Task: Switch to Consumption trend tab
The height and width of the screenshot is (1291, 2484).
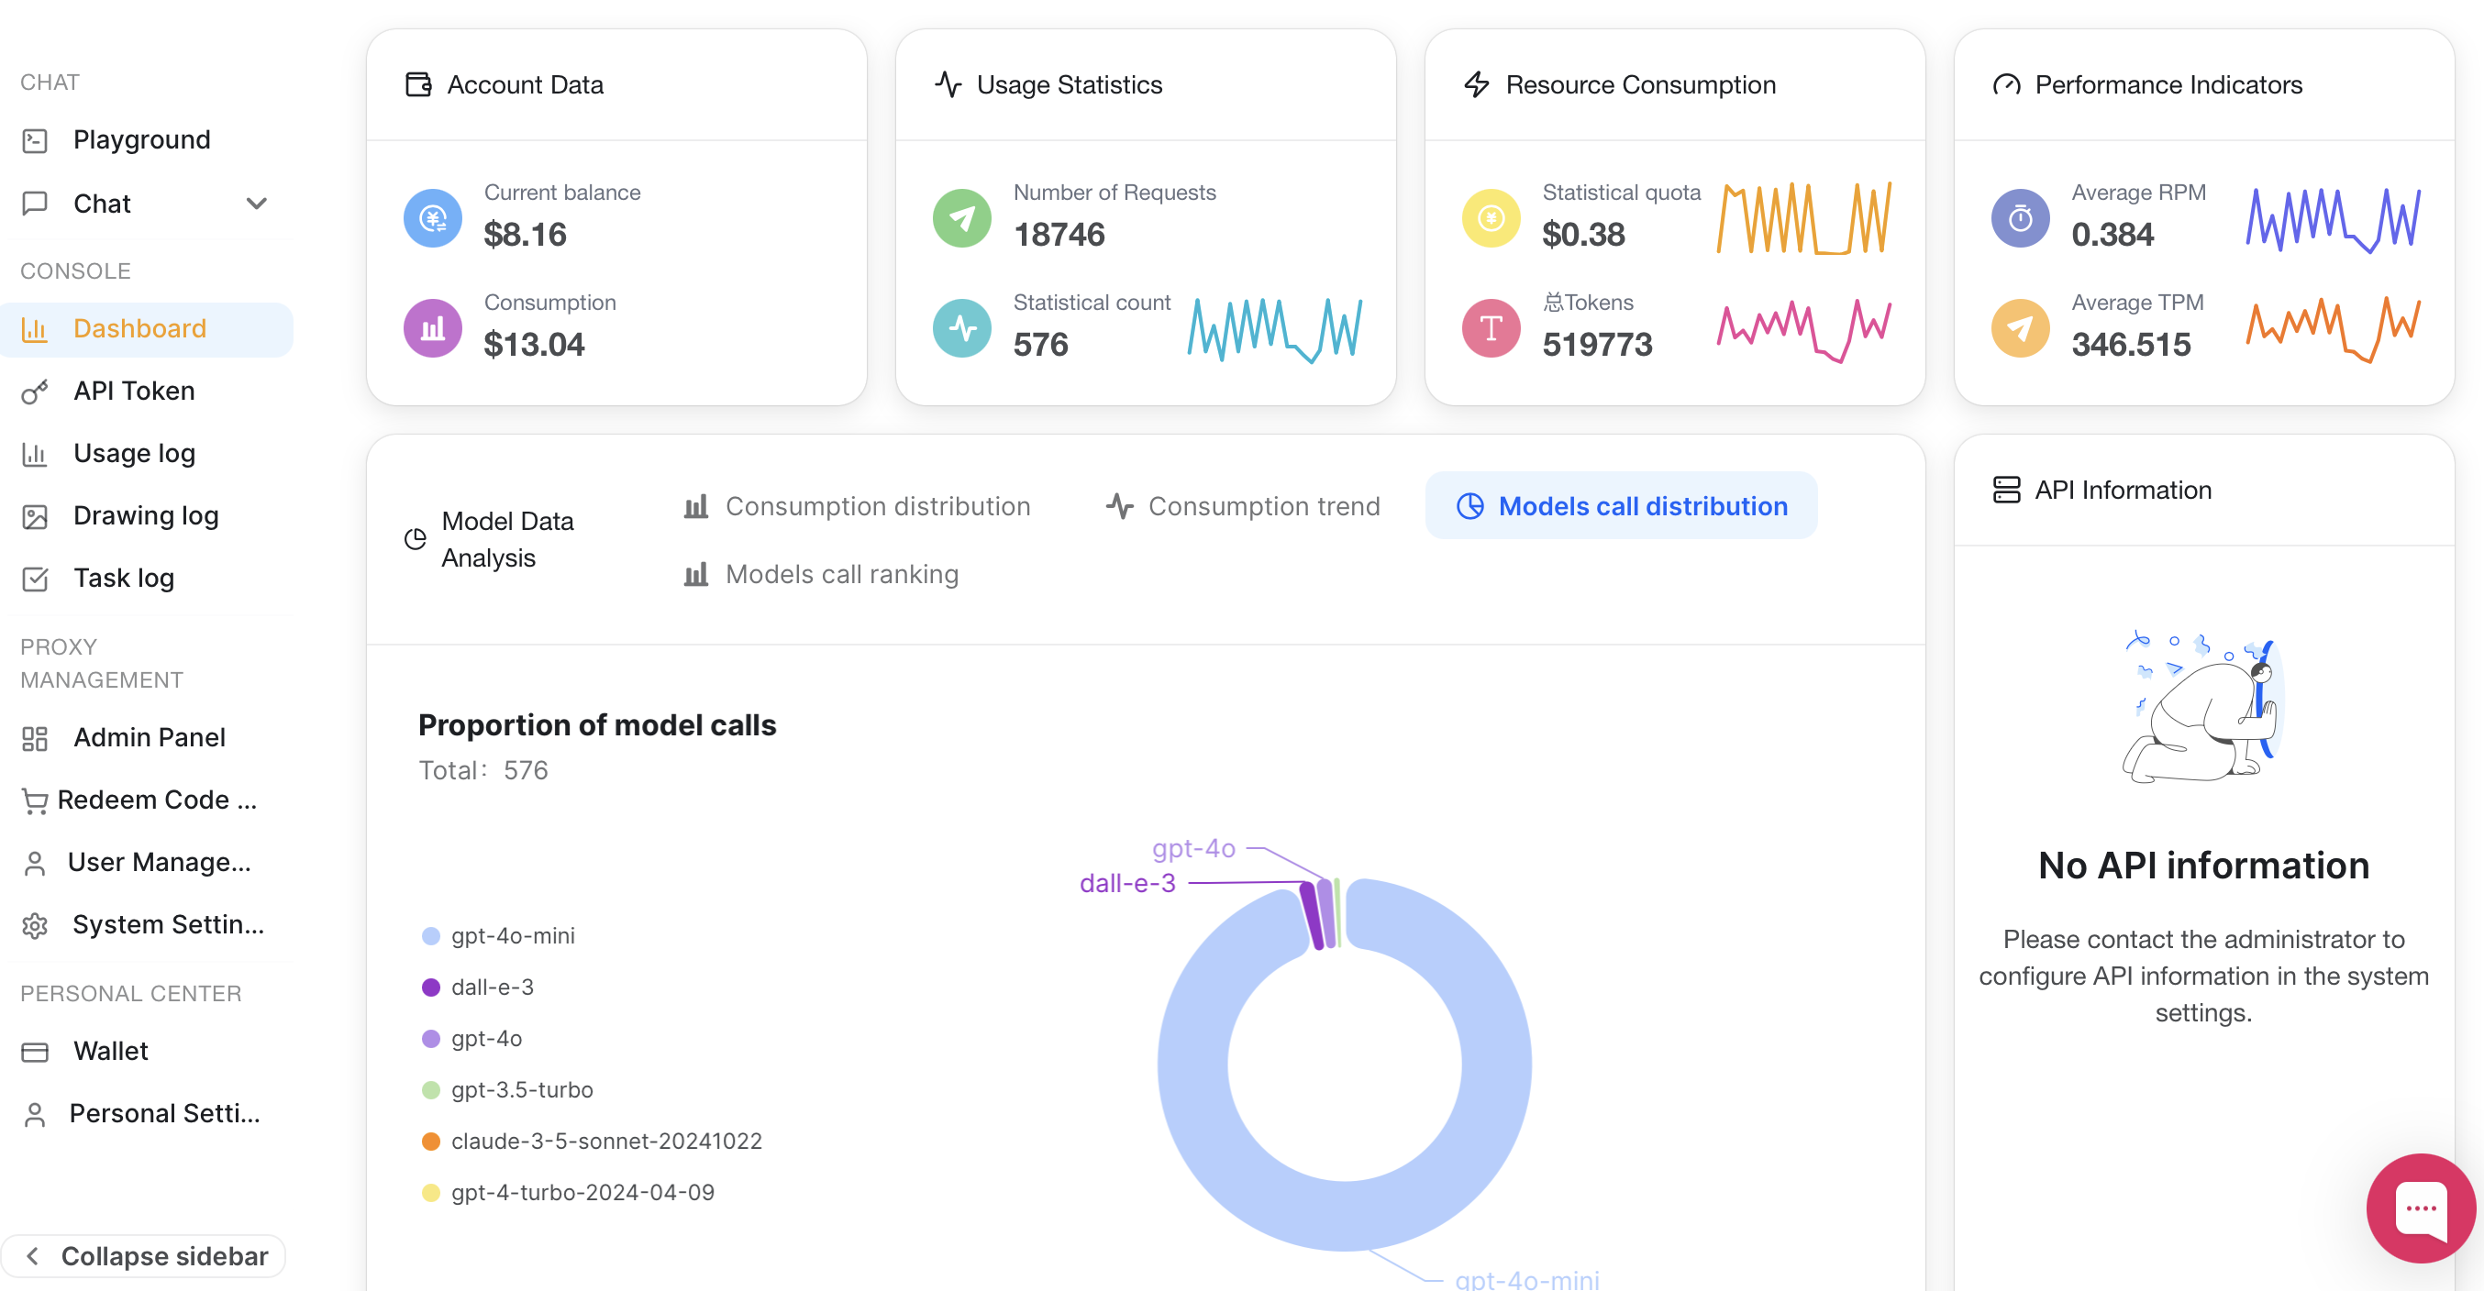Action: tap(1243, 506)
